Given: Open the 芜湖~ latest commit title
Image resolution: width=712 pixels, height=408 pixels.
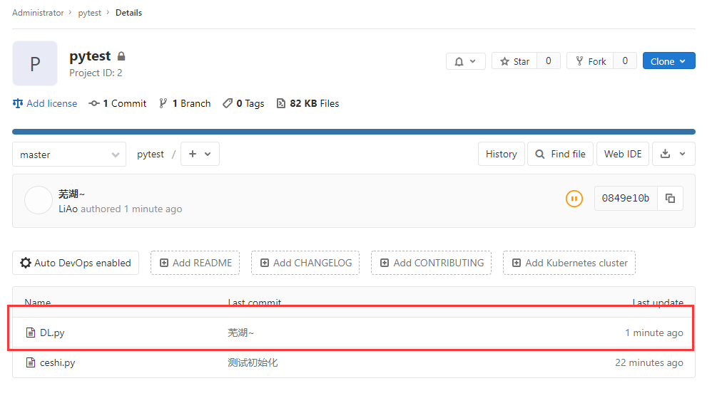Looking at the screenshot, I should 71,194.
